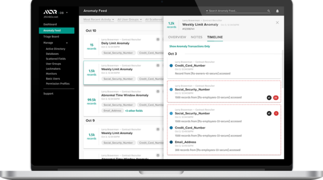Viewport: 323px width, 180px height.
Task: Click the Oct 3 timeline date header
Action: point(172,54)
